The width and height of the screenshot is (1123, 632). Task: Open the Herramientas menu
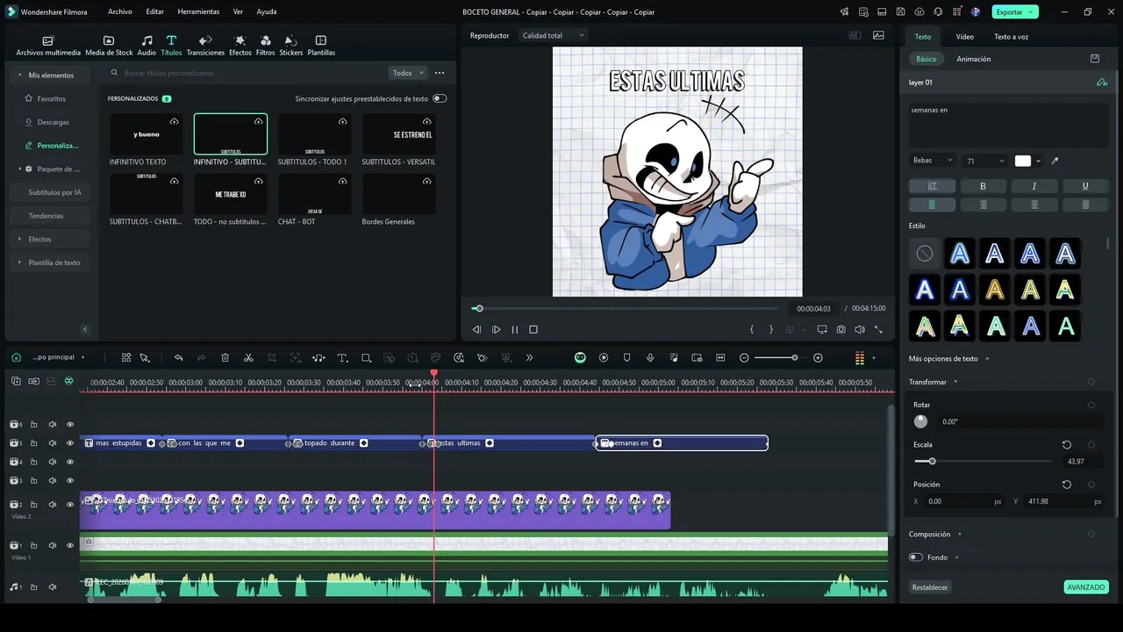pos(198,12)
